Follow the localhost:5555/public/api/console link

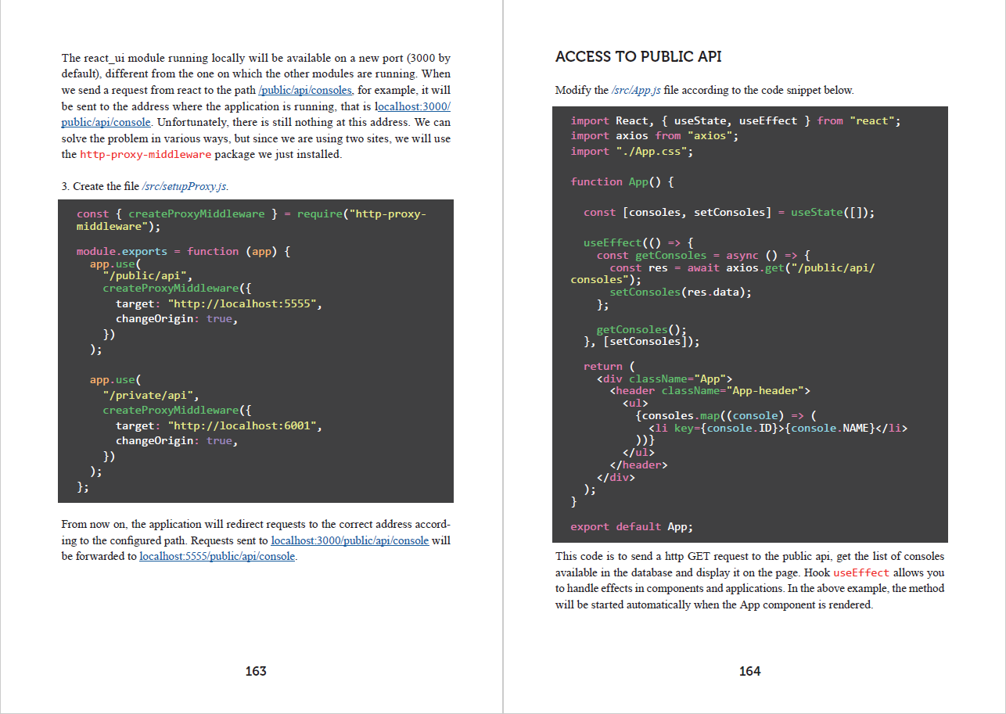click(217, 557)
